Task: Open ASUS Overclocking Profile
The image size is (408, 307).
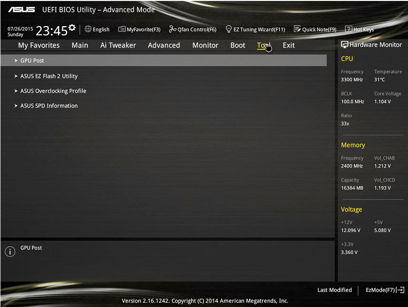Action: [52, 90]
